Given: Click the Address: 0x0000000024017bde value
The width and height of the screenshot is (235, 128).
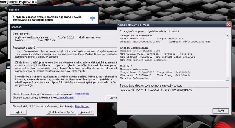Looking at the screenshot, I should tap(190, 42).
